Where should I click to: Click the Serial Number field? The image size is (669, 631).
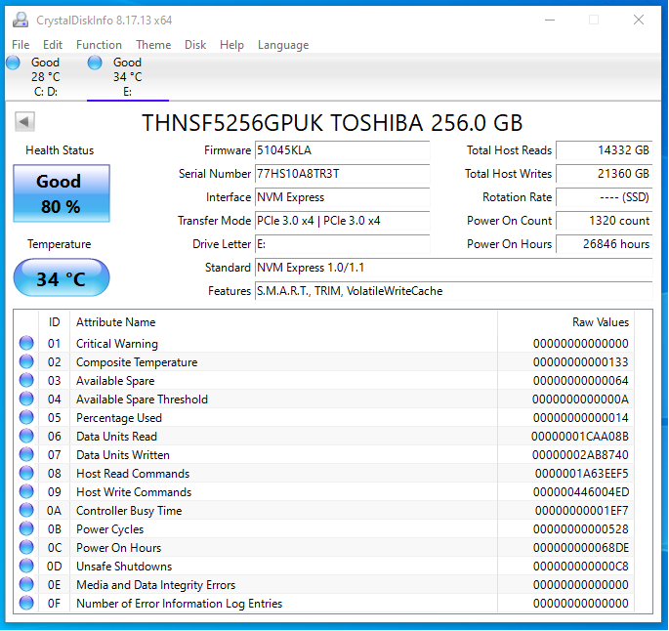pos(341,174)
